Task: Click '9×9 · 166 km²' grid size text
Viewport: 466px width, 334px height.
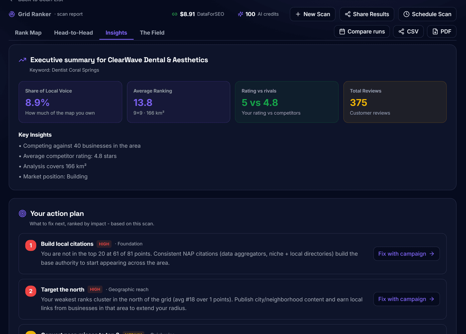Action: tap(149, 113)
